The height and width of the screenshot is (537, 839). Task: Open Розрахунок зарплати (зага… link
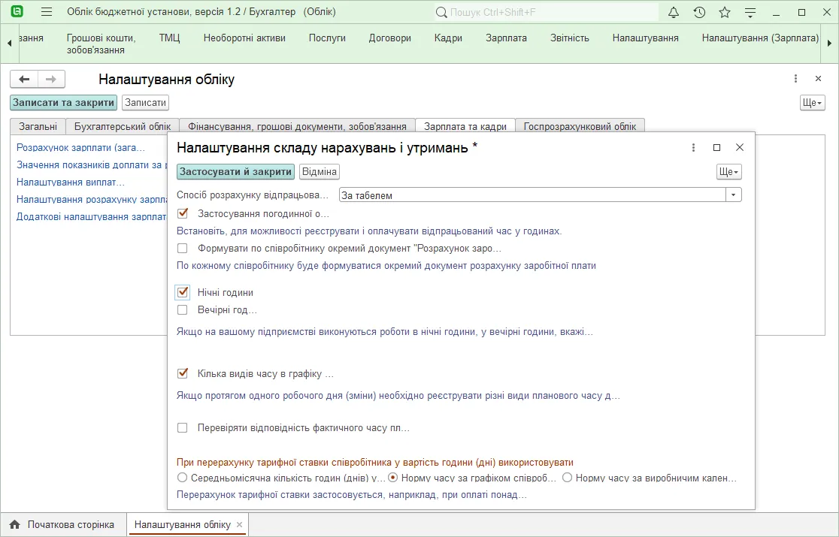80,147
